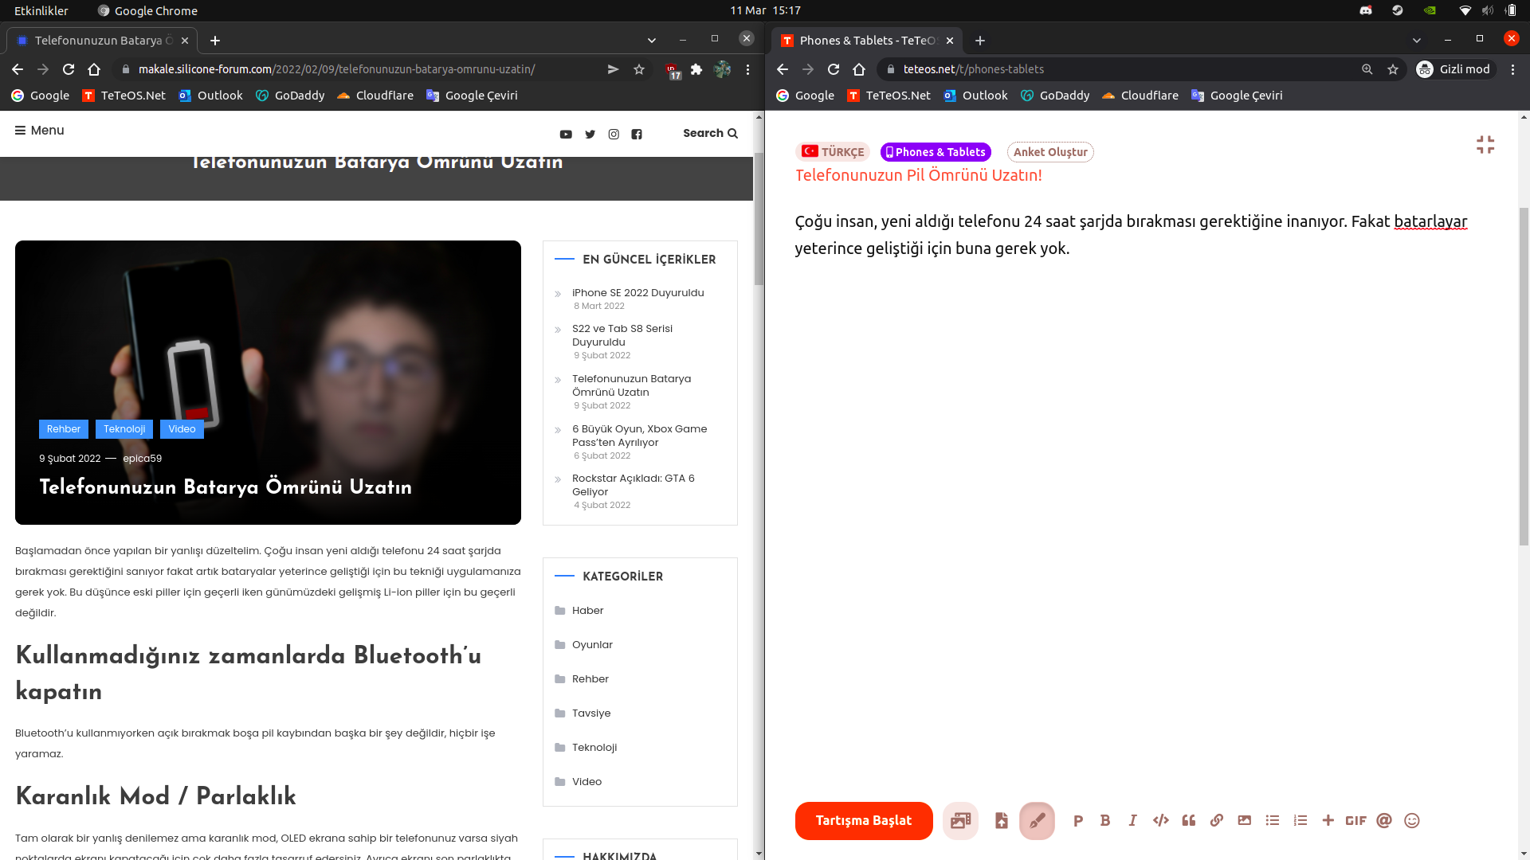
Task: Open the Steam tray icon
Action: pyautogui.click(x=1398, y=10)
